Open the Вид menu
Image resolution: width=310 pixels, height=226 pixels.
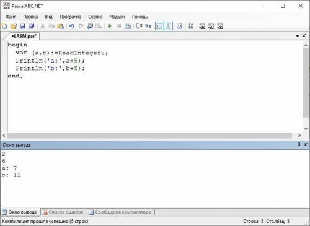click(48, 17)
